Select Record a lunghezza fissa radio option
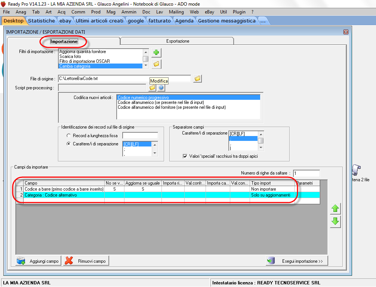This screenshot has width=376, height=287. 68,136
